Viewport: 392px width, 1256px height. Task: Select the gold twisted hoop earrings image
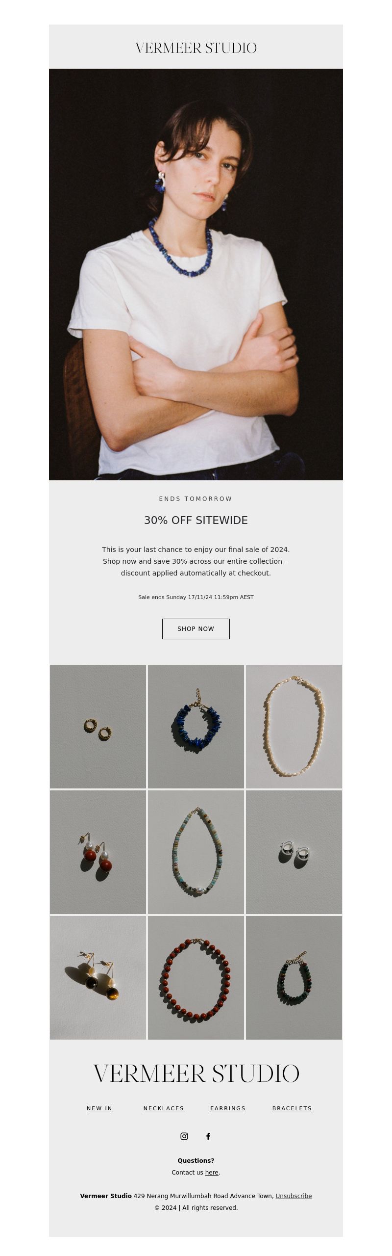[98, 726]
